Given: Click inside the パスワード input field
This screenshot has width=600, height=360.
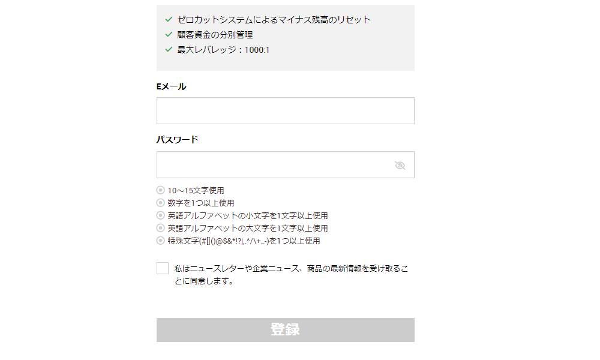Looking at the screenshot, I should (x=270, y=164).
